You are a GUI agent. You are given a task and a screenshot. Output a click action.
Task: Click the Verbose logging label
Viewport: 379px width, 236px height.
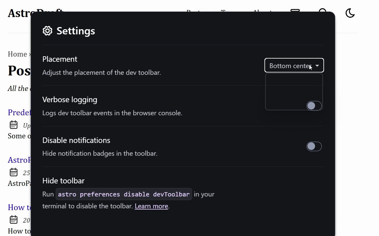[70, 100]
